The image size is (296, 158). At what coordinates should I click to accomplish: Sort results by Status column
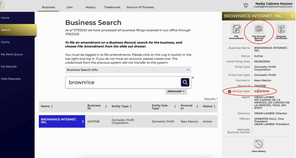tap(214, 106)
